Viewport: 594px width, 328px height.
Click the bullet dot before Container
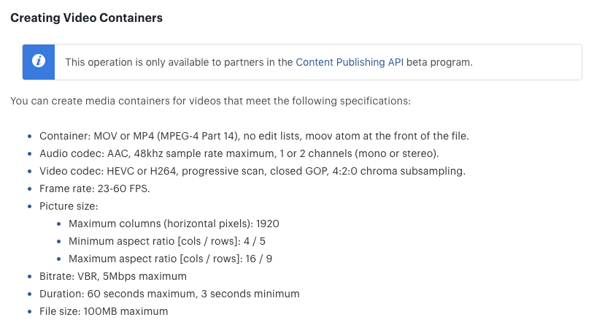pos(29,137)
